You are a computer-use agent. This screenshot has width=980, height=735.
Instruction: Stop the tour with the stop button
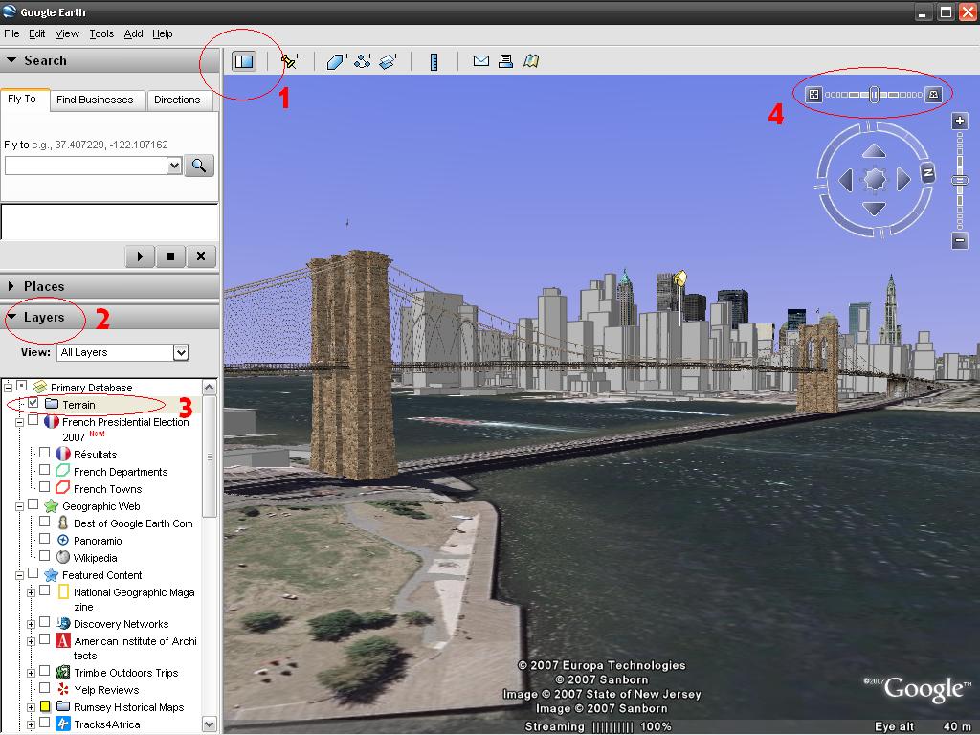click(x=170, y=256)
